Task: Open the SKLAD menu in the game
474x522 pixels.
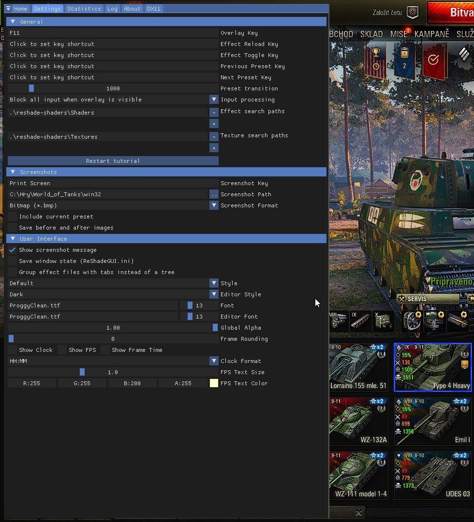Action: click(x=371, y=34)
